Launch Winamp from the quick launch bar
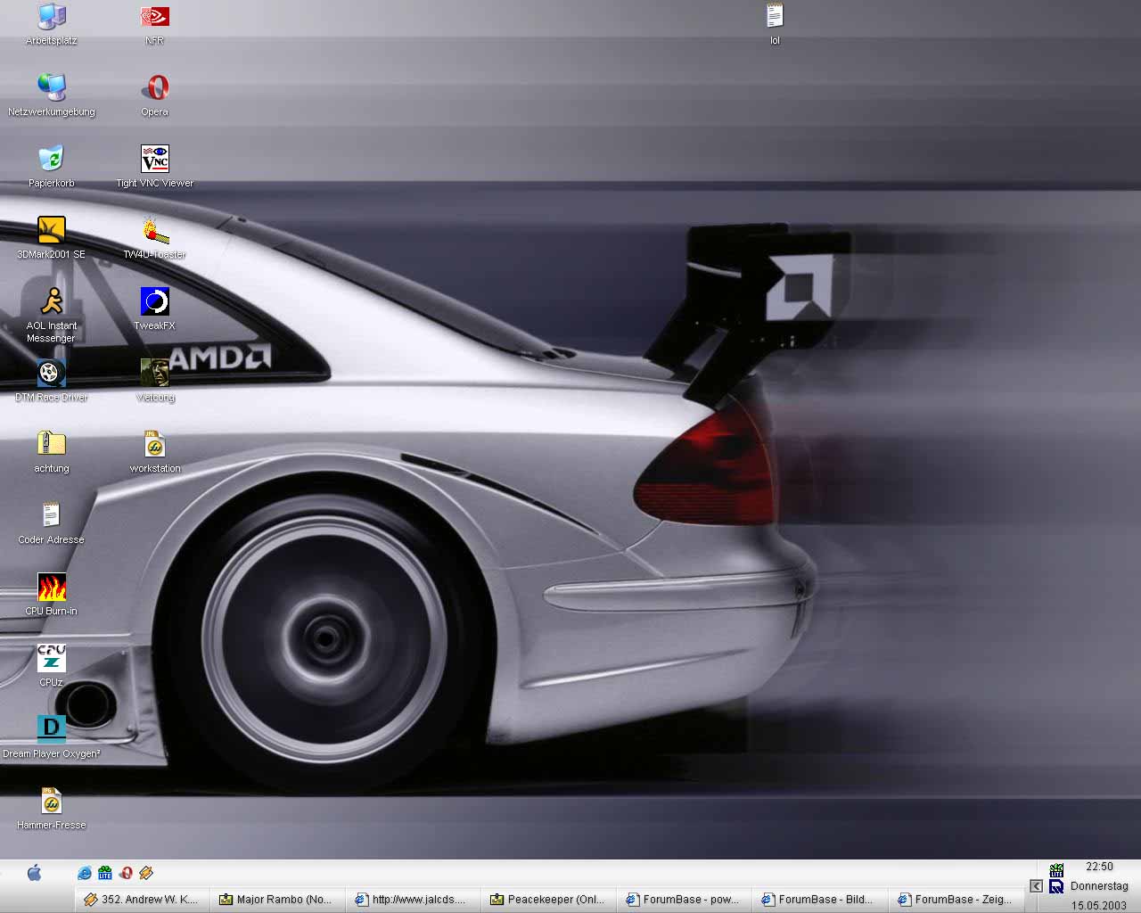 (x=146, y=873)
